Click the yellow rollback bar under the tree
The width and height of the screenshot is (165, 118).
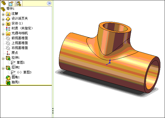(x=26, y=85)
